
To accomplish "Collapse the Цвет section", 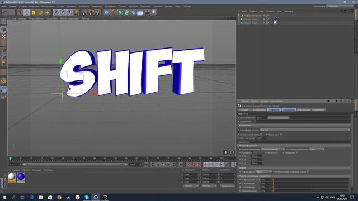I will [295, 168].
